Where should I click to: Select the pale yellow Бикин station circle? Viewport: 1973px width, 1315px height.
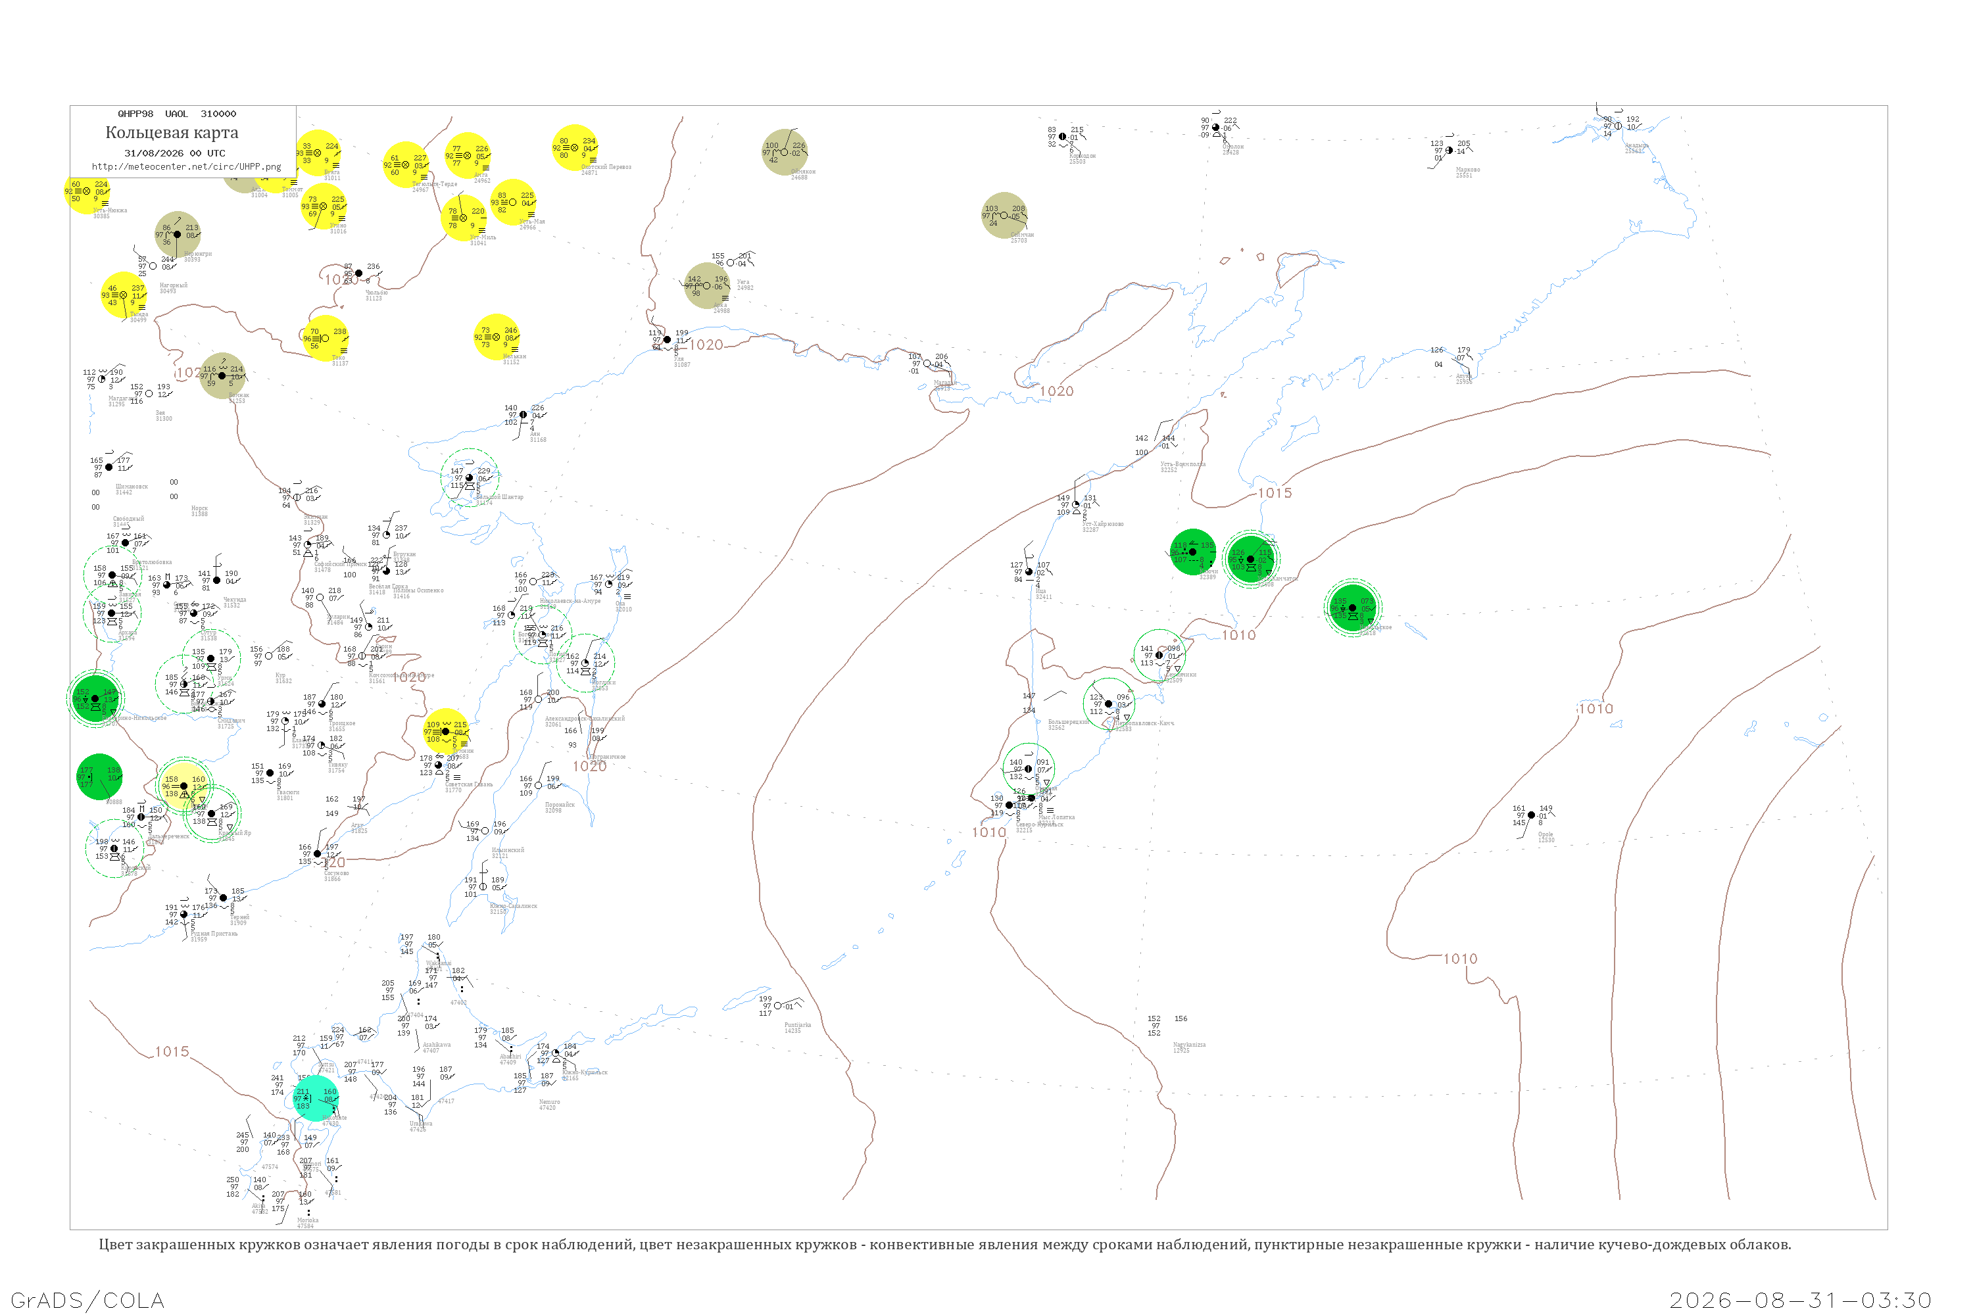183,786
